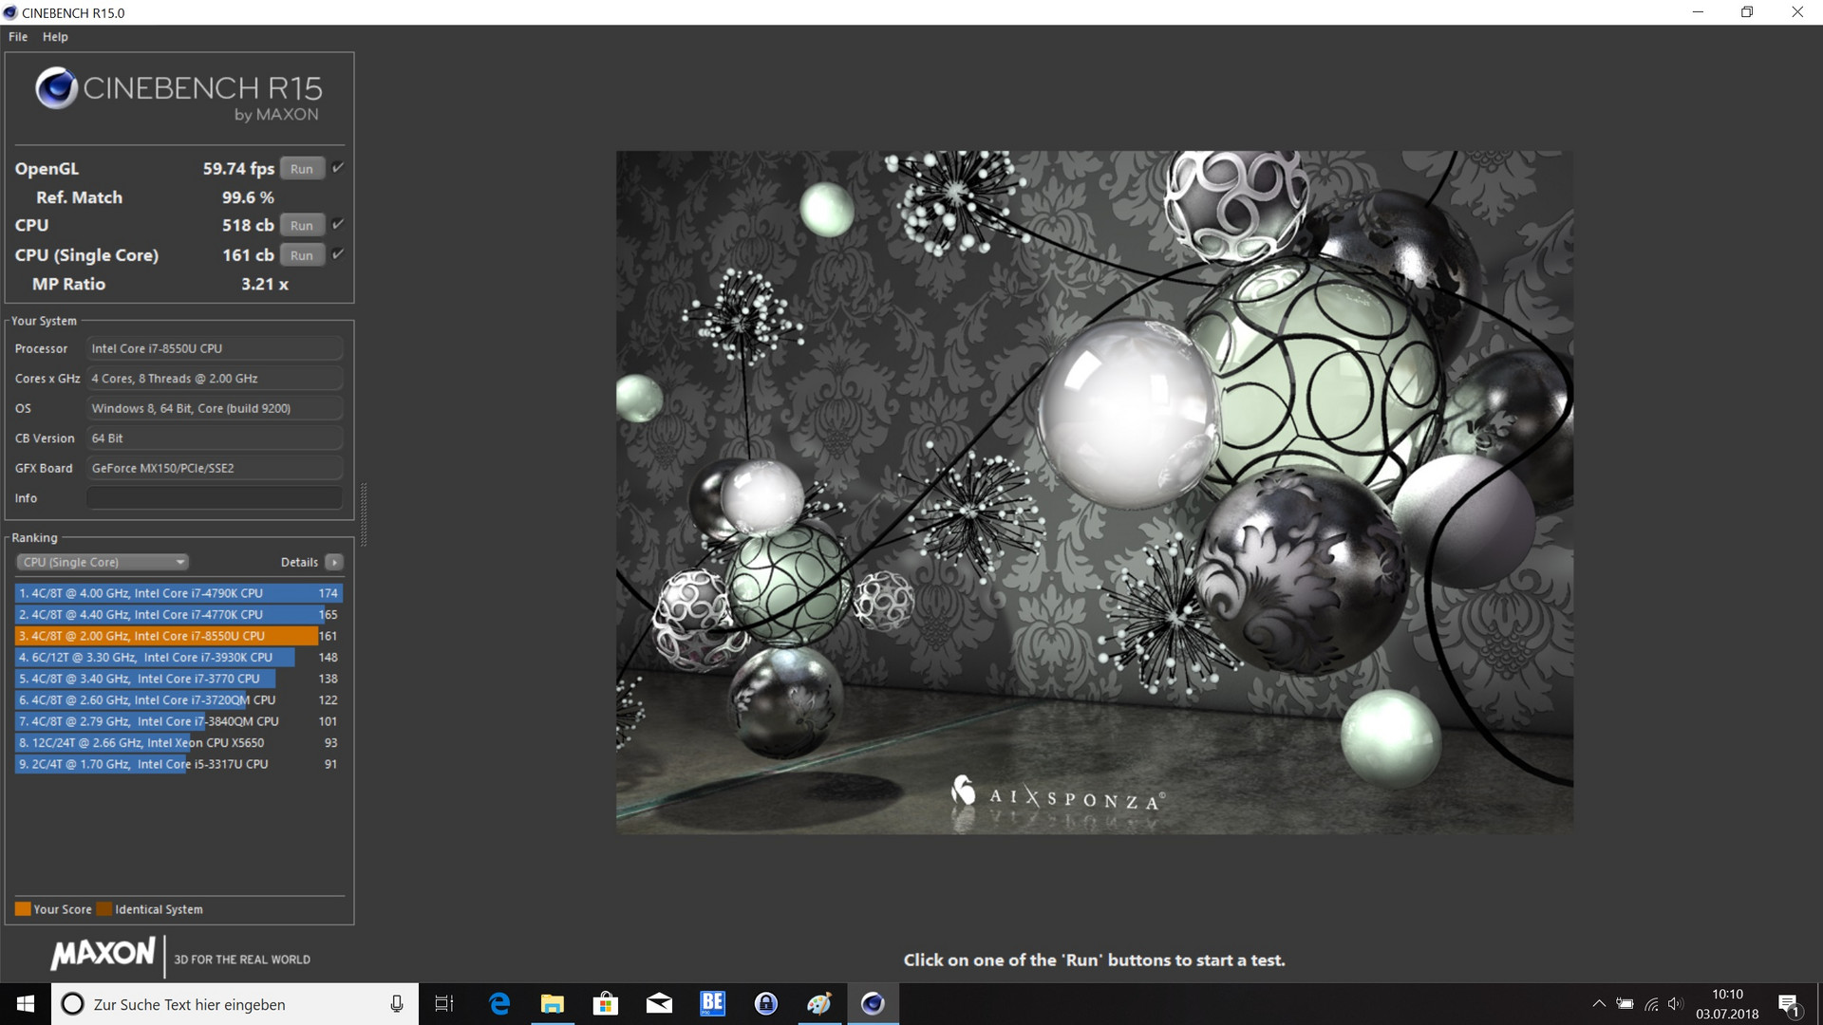Open Microsoft Edge from taskbar

pyautogui.click(x=499, y=1003)
